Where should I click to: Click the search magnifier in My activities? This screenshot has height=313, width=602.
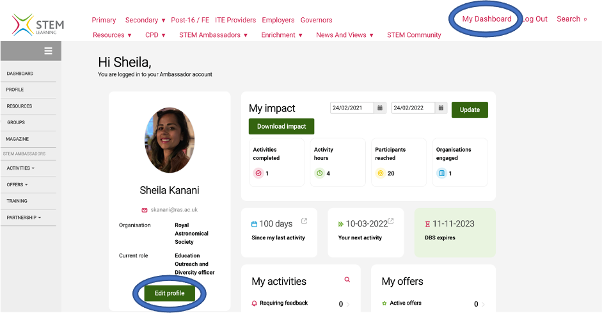[347, 280]
